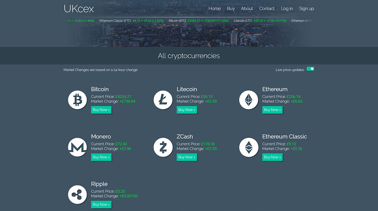Viewport: 378px width, 211px height.
Task: Click the Ethereum Classic heading text
Action: click(x=285, y=136)
